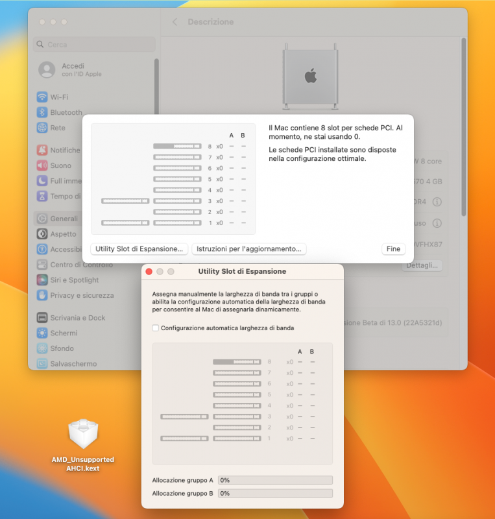Click the Notifiche bell icon
The image size is (495, 519).
point(42,151)
